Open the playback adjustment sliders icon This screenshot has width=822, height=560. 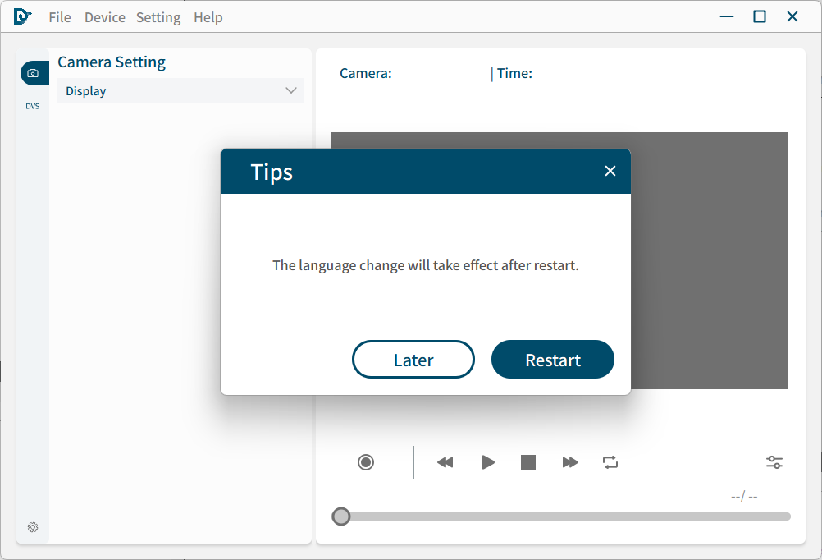[774, 462]
